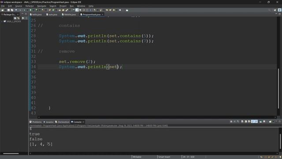Click the Smart Insert status bar entry
The width and height of the screenshot is (282, 159).
pyautogui.click(x=164, y=157)
